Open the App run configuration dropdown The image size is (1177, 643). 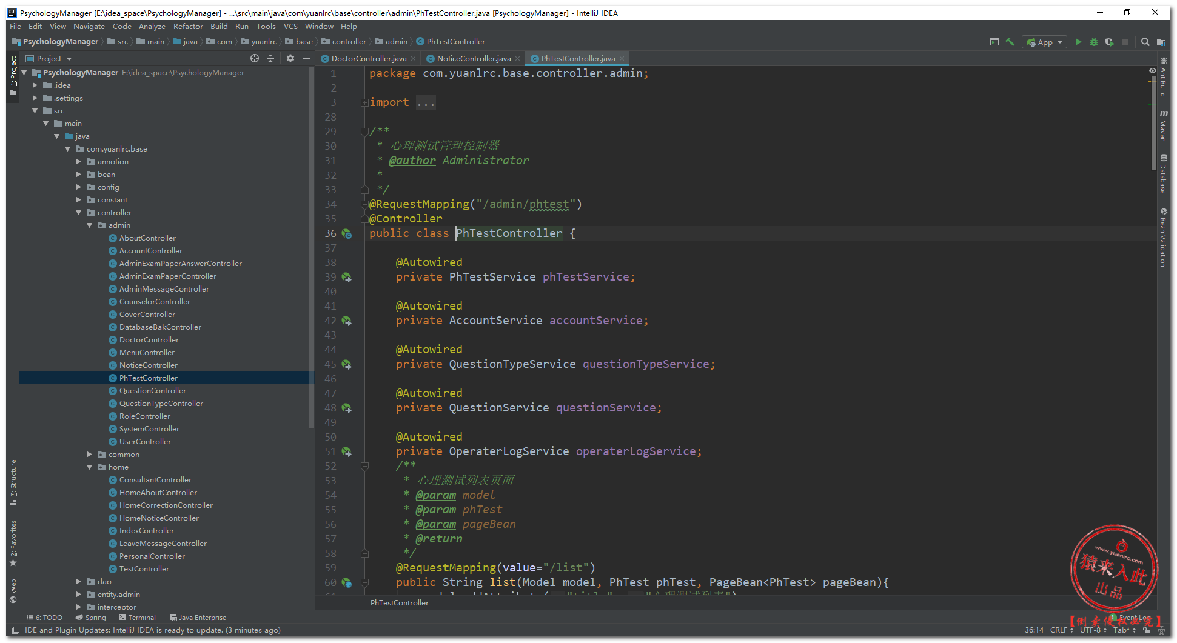click(x=1045, y=42)
